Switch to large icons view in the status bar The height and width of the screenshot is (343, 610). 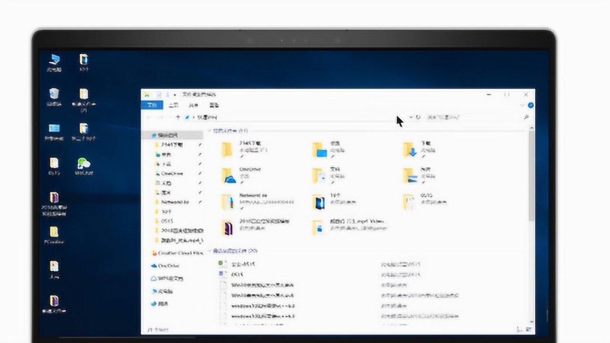[x=528, y=329]
